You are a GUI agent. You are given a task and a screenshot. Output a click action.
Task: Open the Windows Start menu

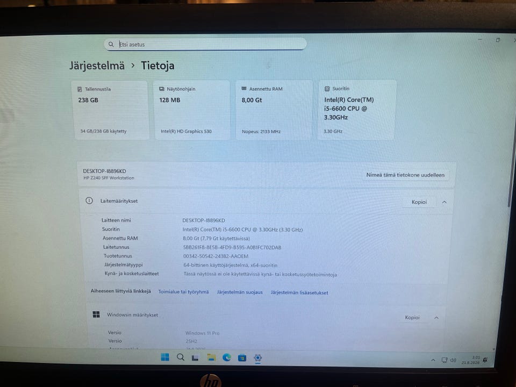(165, 357)
